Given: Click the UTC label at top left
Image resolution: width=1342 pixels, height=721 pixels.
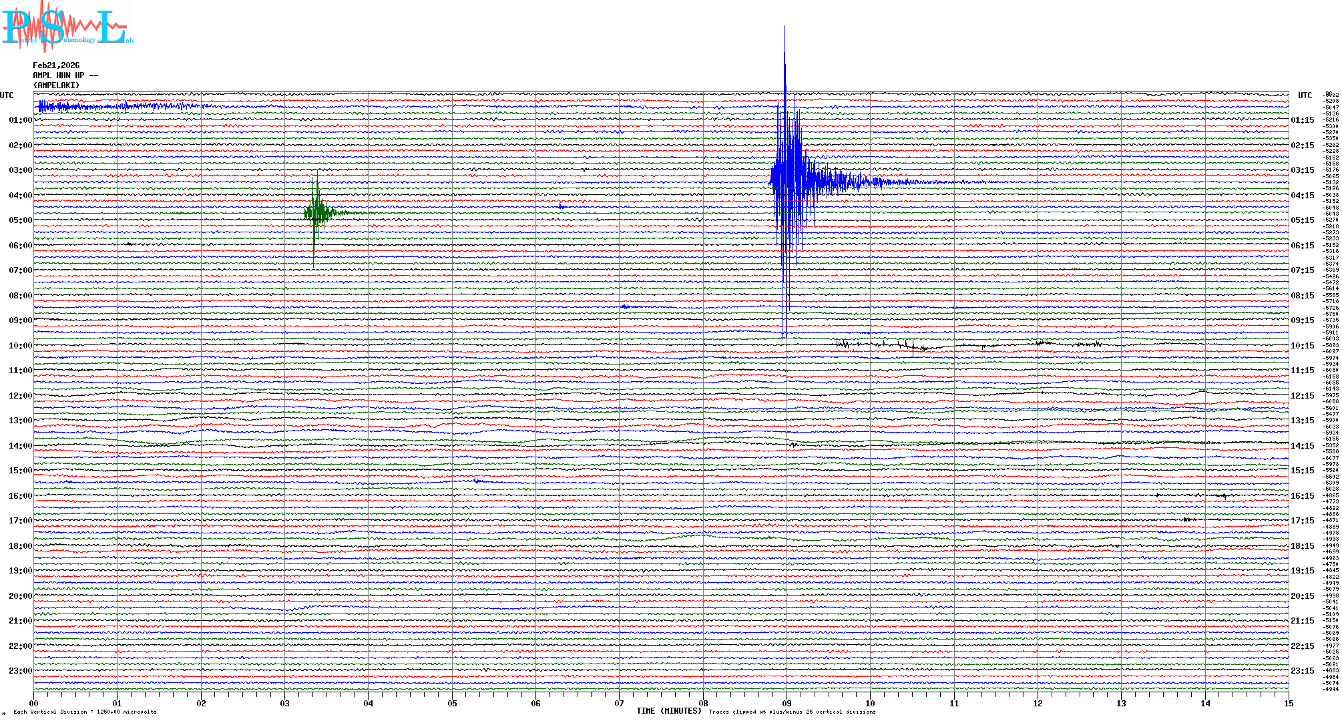Looking at the screenshot, I should coord(7,95).
